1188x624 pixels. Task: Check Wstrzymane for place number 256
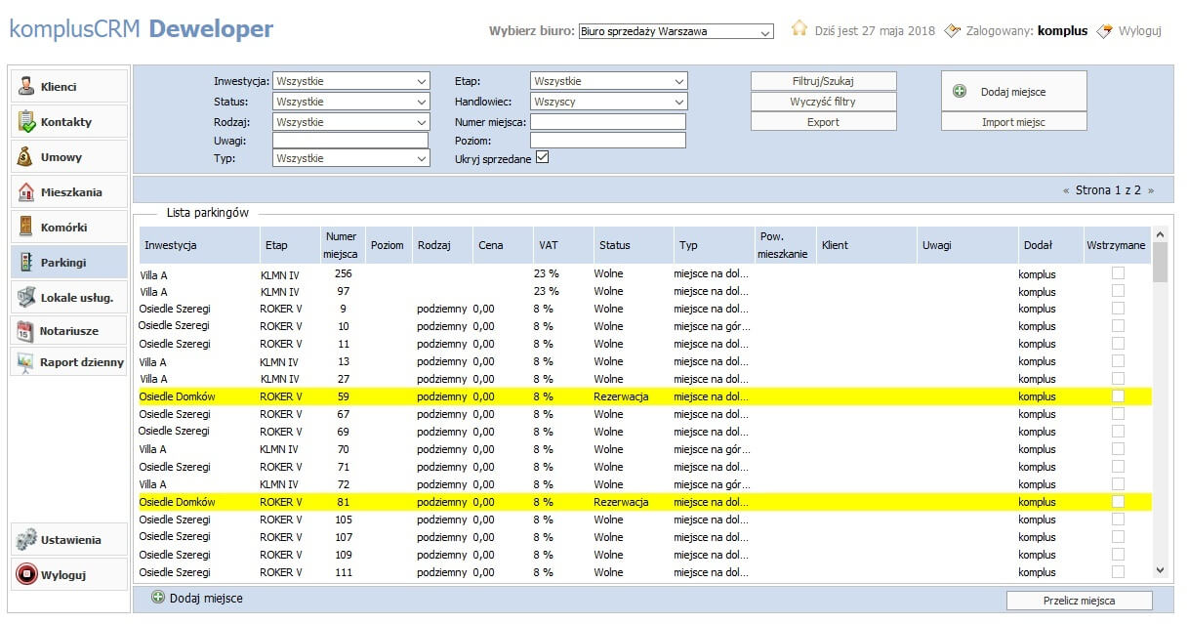click(1118, 273)
